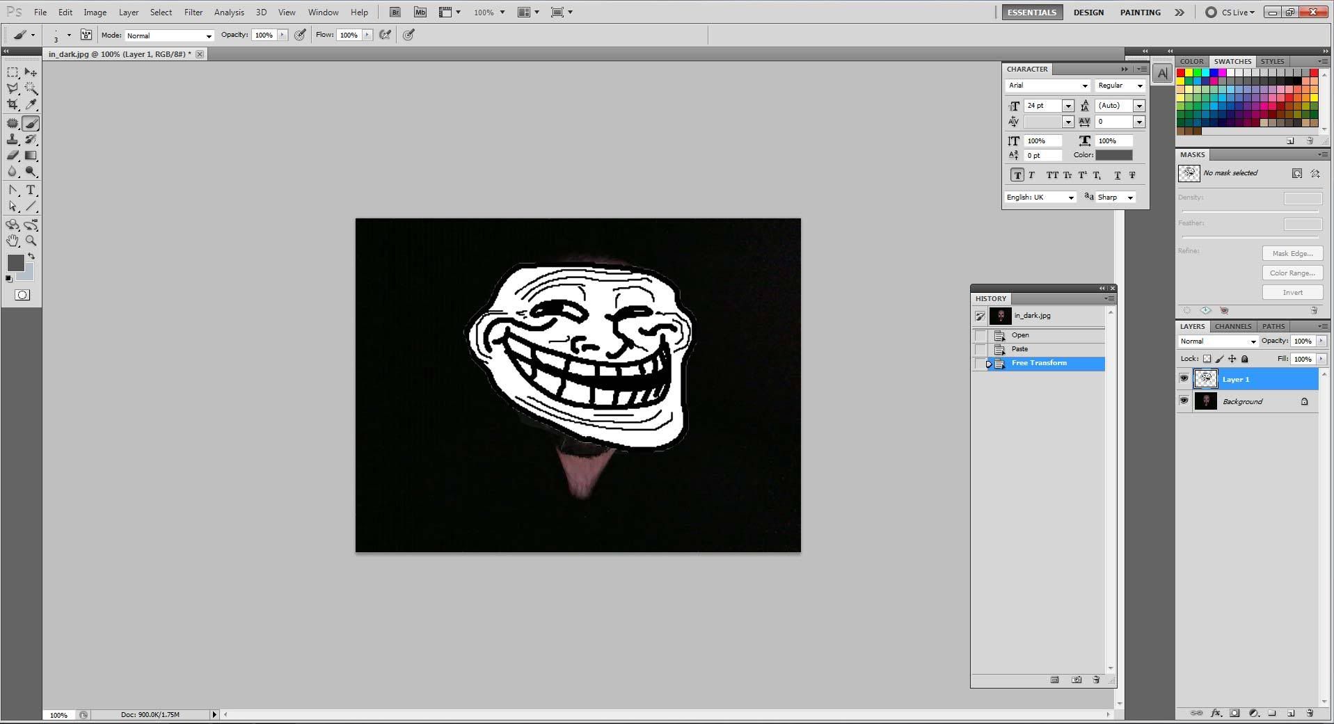
Task: Toggle Strikethrough in Character panel
Action: tap(1132, 175)
